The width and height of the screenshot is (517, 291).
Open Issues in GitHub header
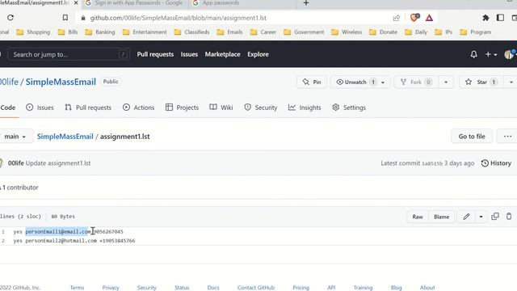coord(189,54)
